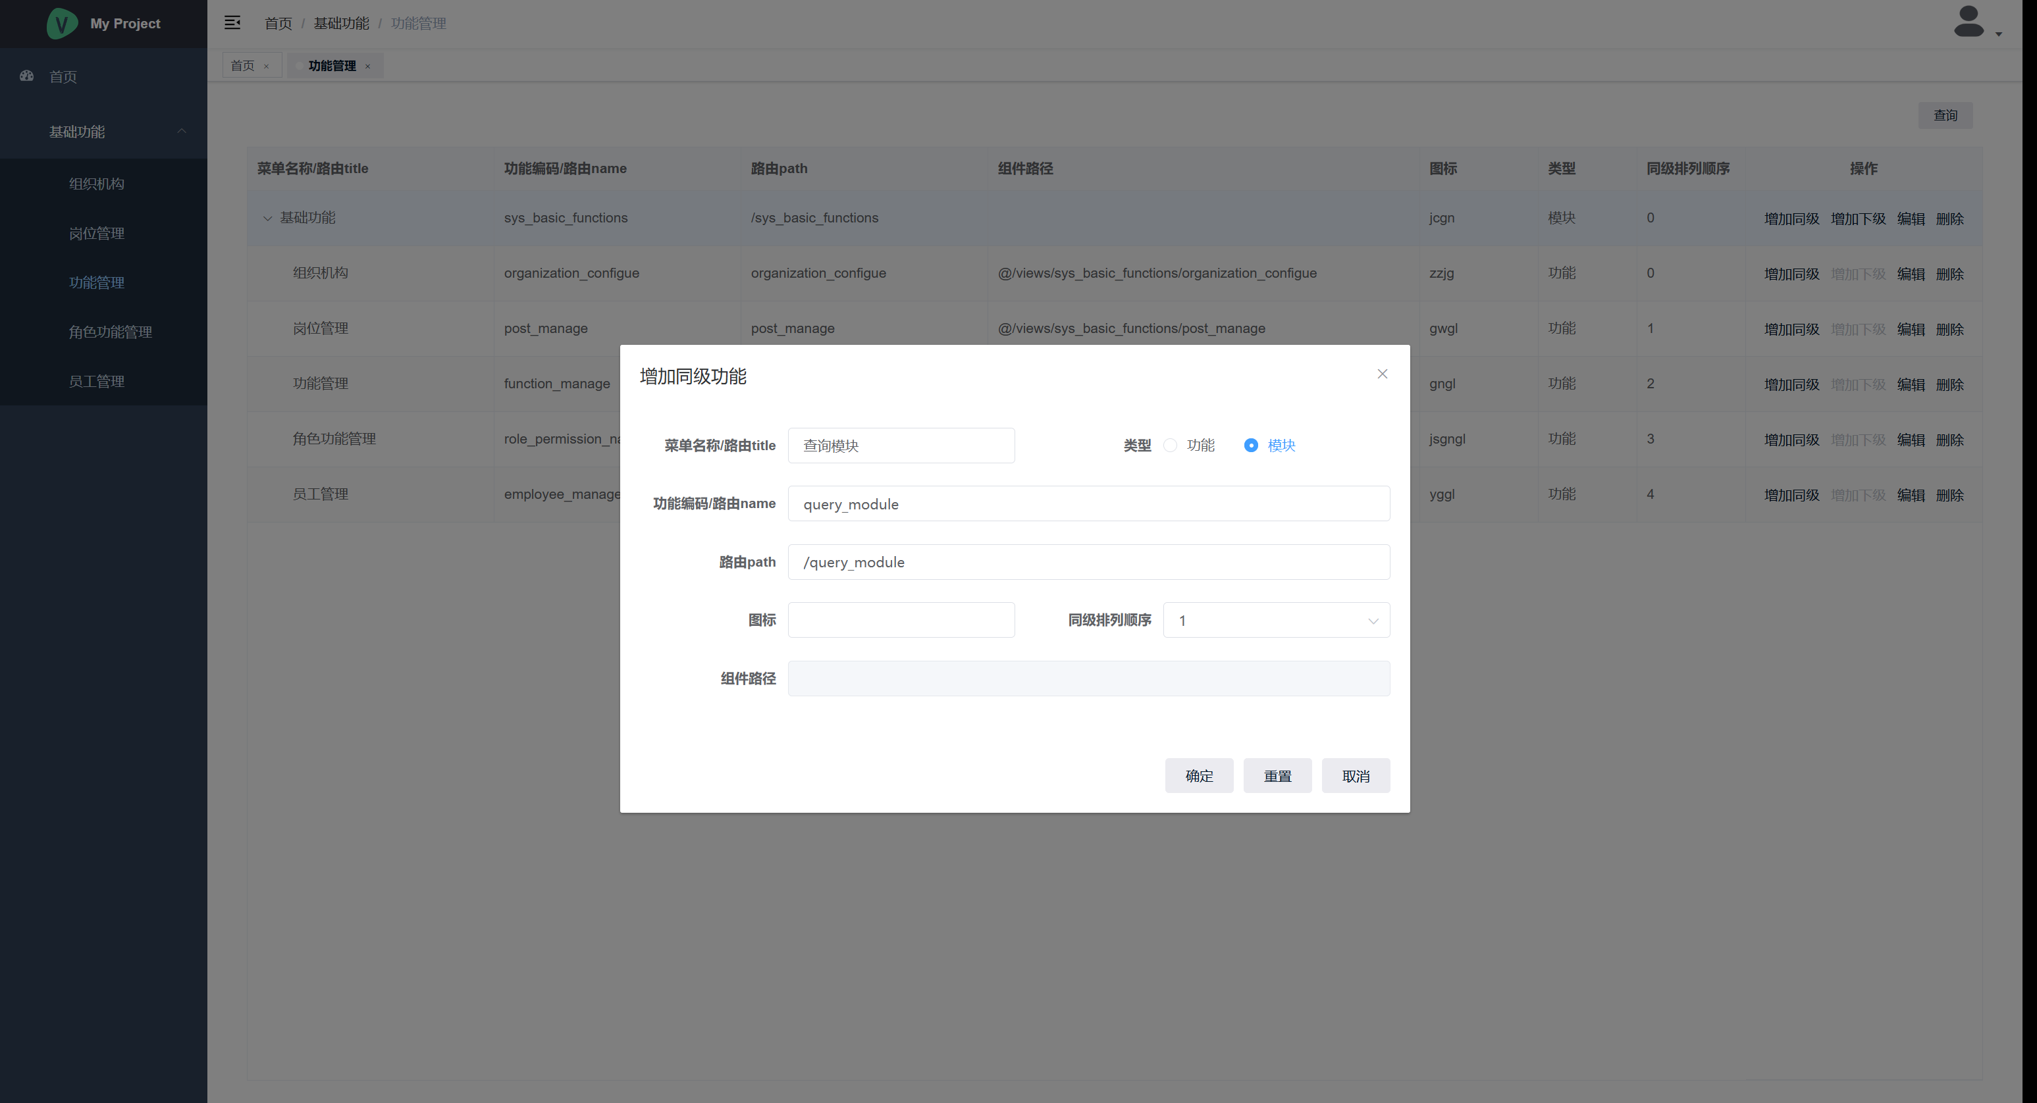Collapse the 基础功能 tree row in table
The height and width of the screenshot is (1103, 2037).
267,218
